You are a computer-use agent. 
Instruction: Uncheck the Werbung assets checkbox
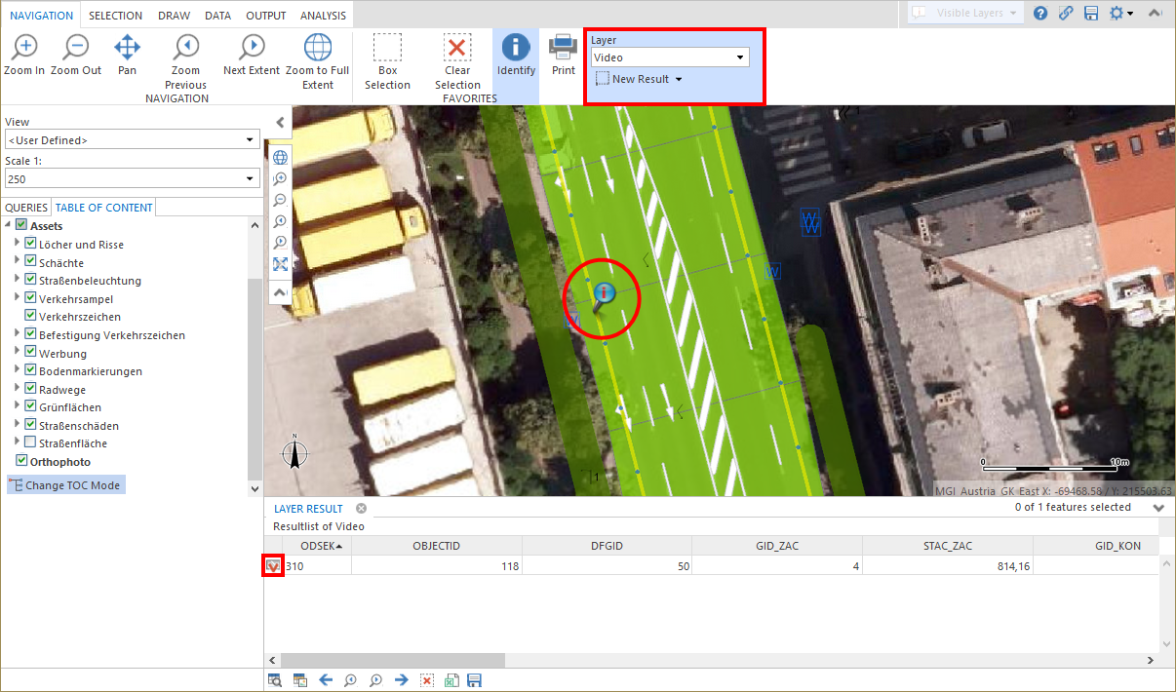tap(31, 353)
